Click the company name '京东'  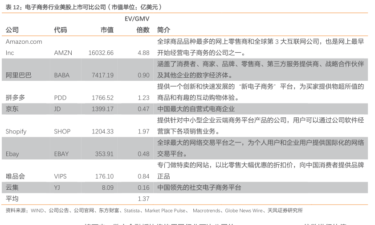(x=12, y=109)
